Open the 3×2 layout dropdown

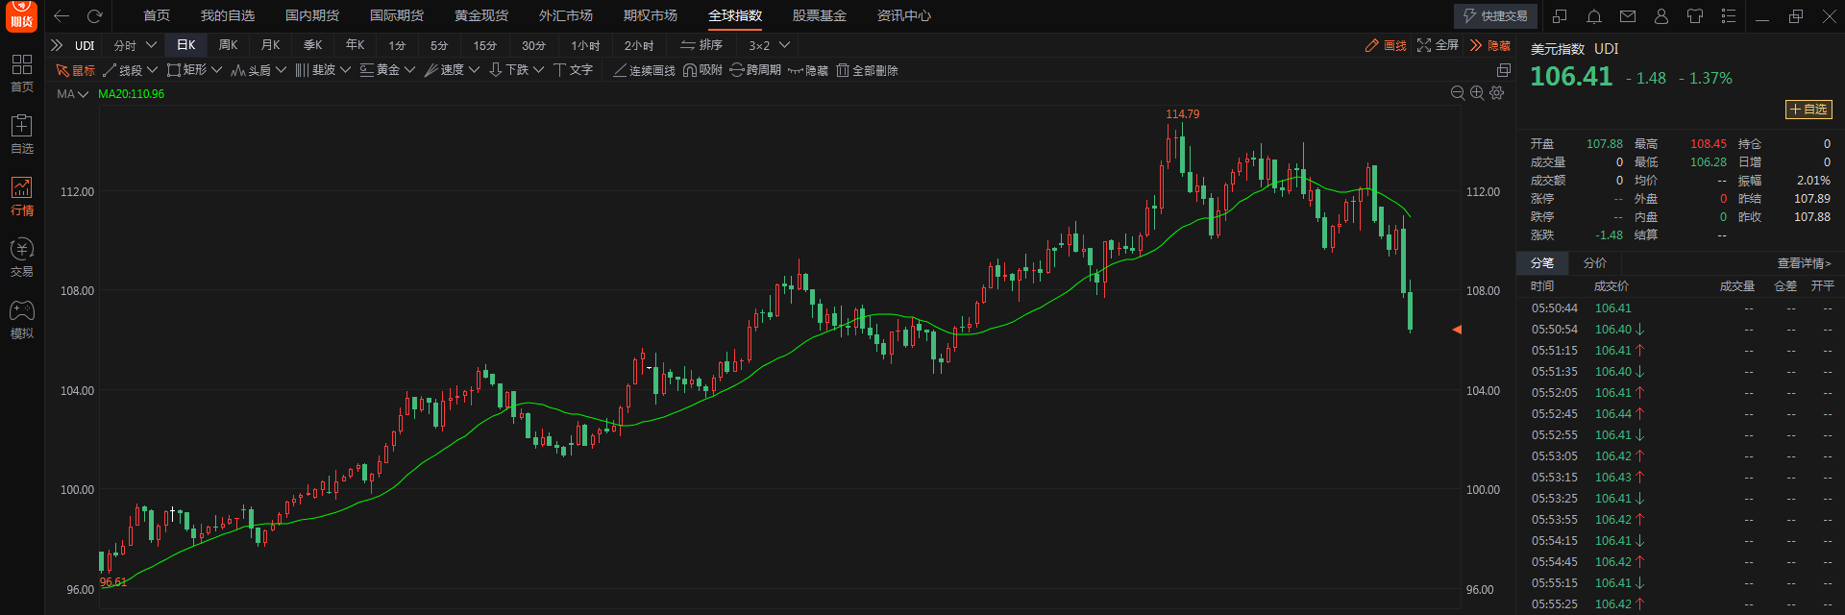(x=769, y=45)
